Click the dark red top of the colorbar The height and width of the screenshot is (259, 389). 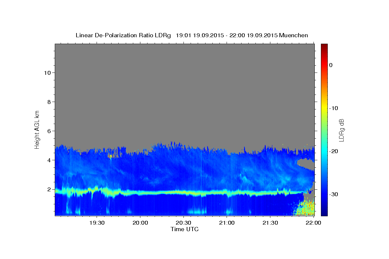(324, 46)
